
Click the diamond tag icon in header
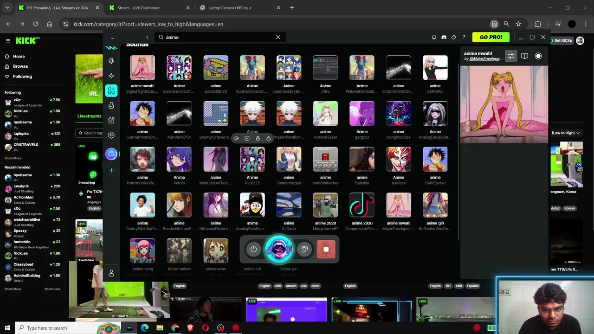(454, 37)
